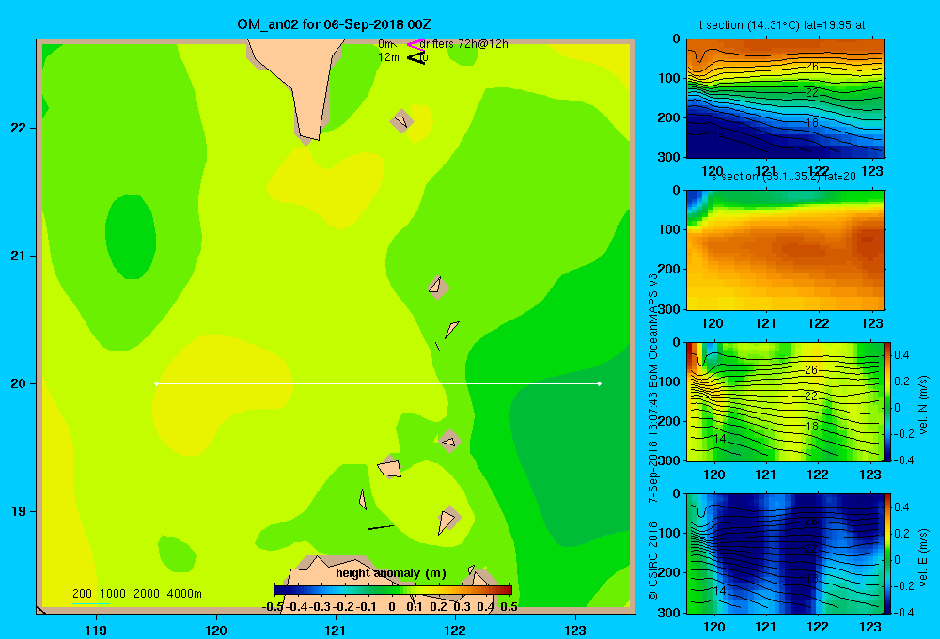Image resolution: width=940 pixels, height=639 pixels.
Task: Click longitude label 119 on the main map
Action: pyautogui.click(x=96, y=630)
